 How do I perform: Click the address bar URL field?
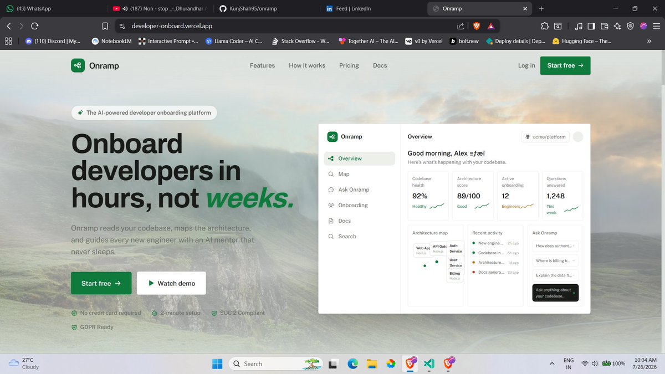[x=288, y=26]
